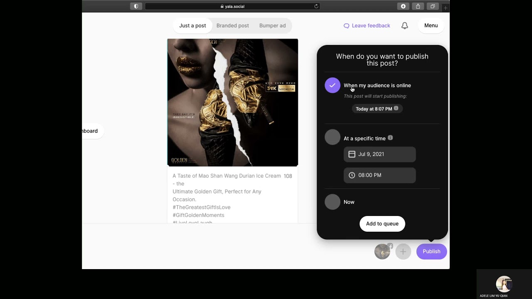This screenshot has width=532, height=299.
Task: Click the partially hidden dashboard button
Action: [92, 131]
